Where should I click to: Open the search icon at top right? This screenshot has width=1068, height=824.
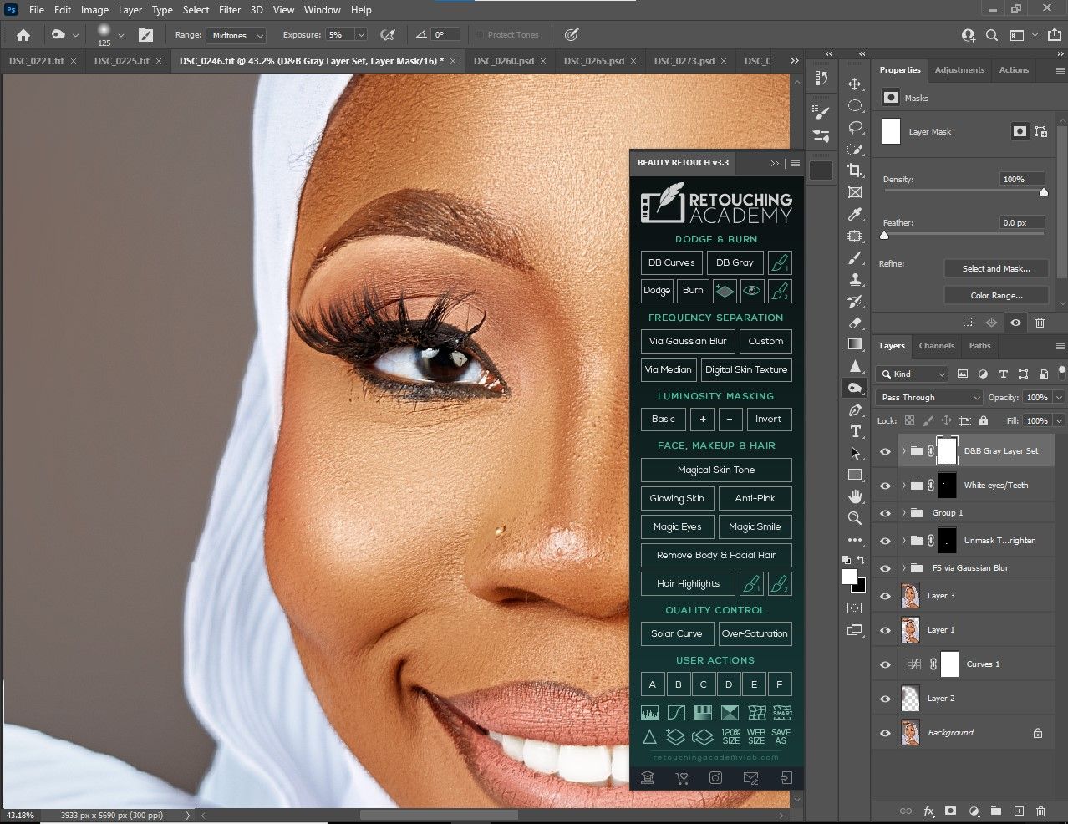coord(992,35)
